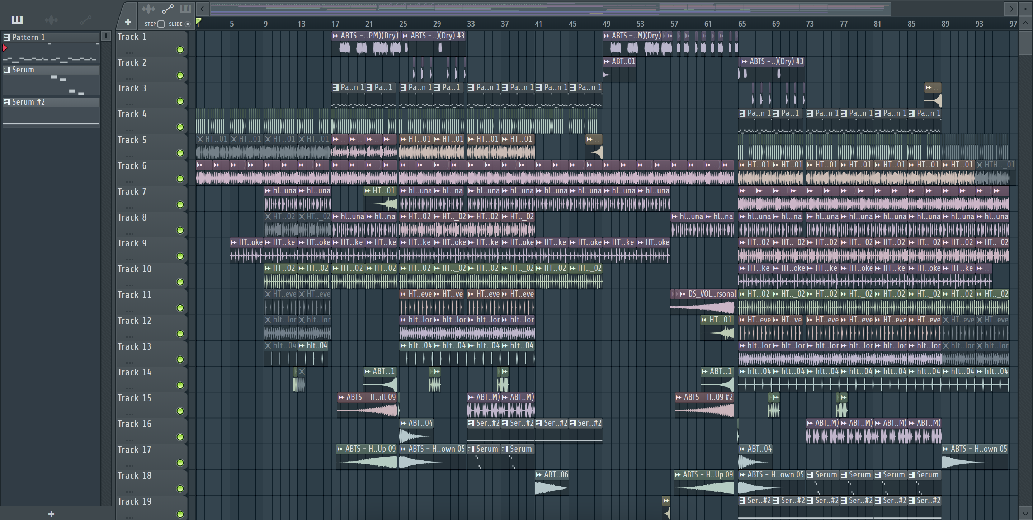Open menu of ABTS - H..Up 09 clip on Track 17
The height and width of the screenshot is (520, 1033).
[x=340, y=449]
